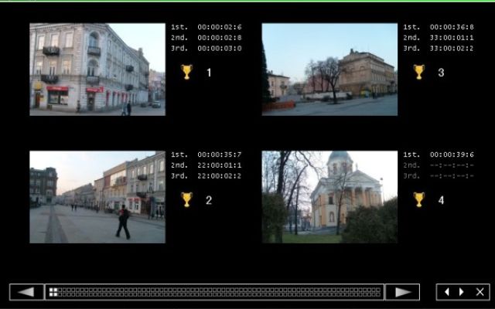Click the 1st place time 00:00:35:7
The height and width of the screenshot is (309, 495).
(219, 154)
